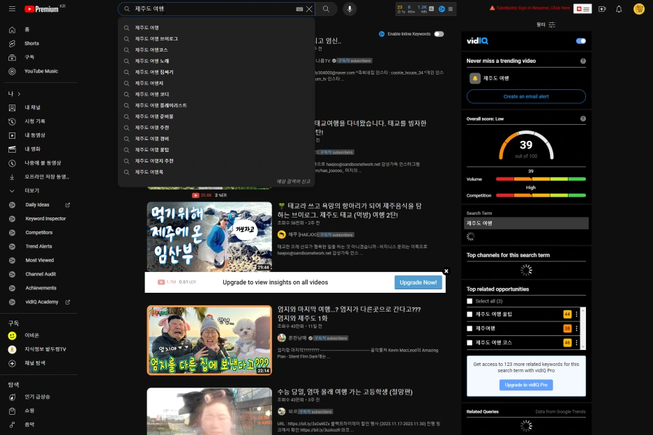Open vidIQ Trend Alerts
The width and height of the screenshot is (653, 435).
(x=40, y=247)
